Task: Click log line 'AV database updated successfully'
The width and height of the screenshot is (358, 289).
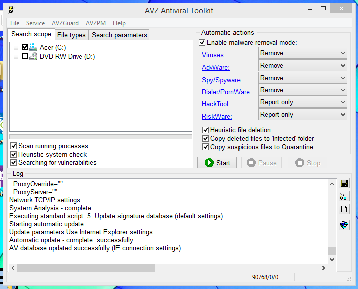Action: [95, 248]
